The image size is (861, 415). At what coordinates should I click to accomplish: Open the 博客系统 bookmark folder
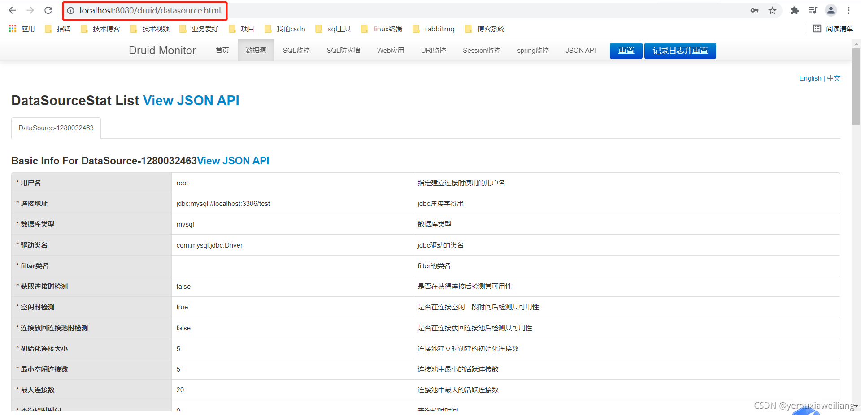click(485, 29)
